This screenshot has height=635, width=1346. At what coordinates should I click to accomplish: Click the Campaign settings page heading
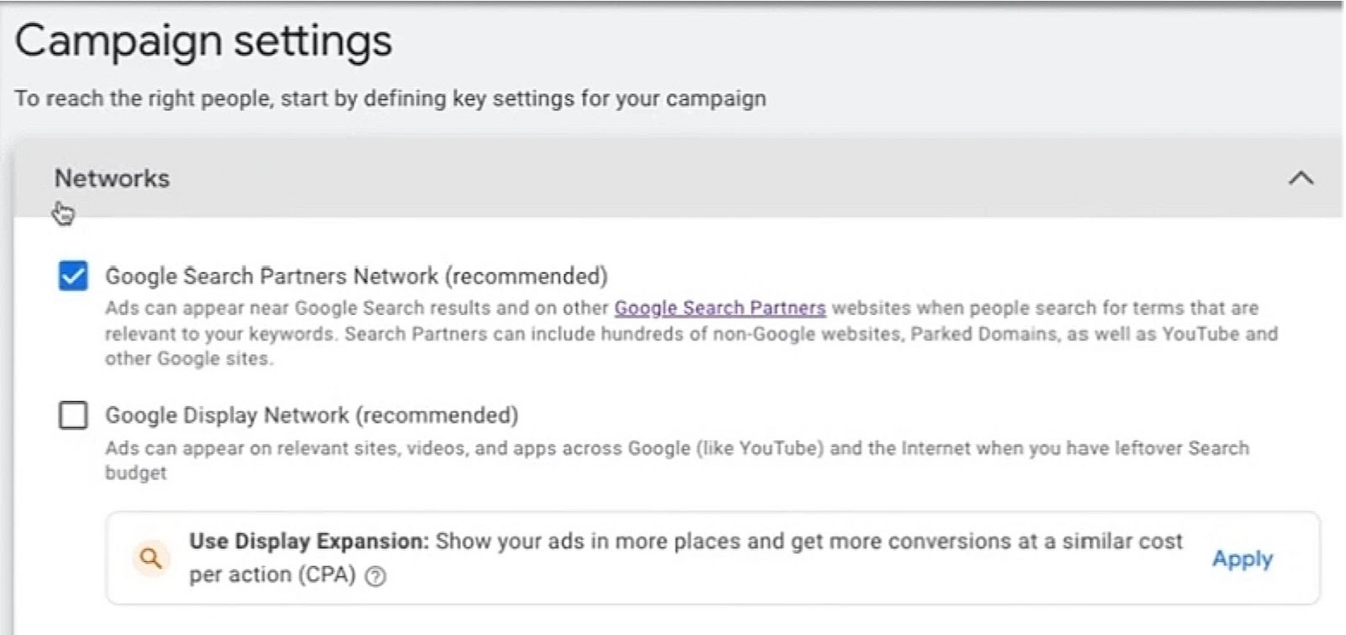point(204,40)
